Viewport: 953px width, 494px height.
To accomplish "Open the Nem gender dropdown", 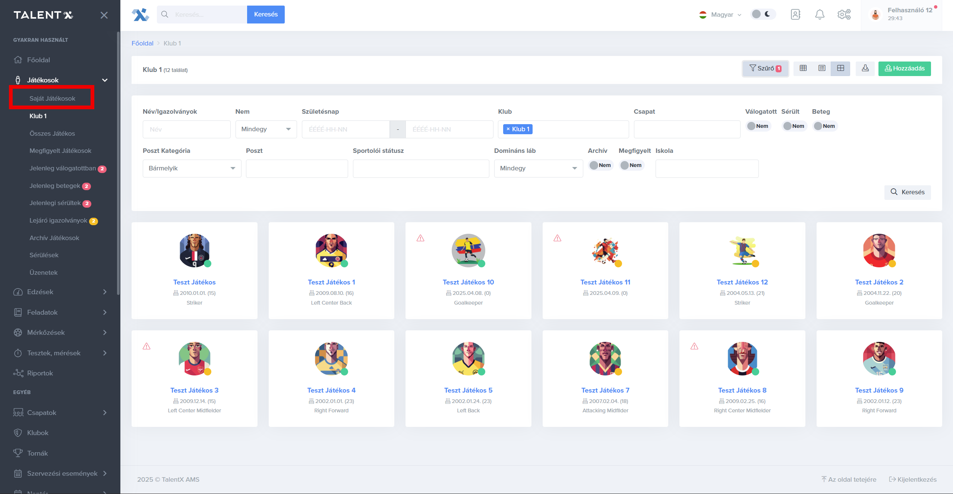I will pos(266,129).
